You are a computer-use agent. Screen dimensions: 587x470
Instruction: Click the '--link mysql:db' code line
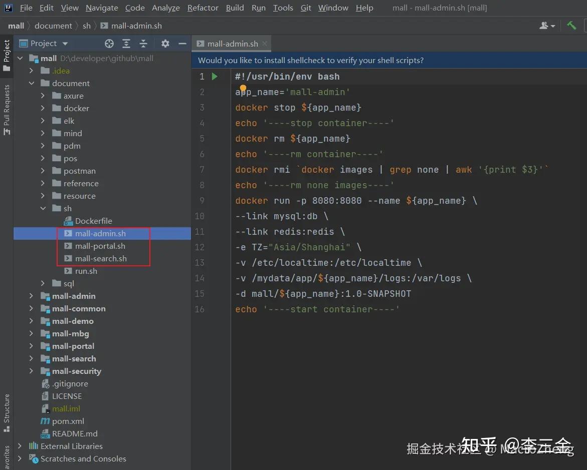(282, 216)
